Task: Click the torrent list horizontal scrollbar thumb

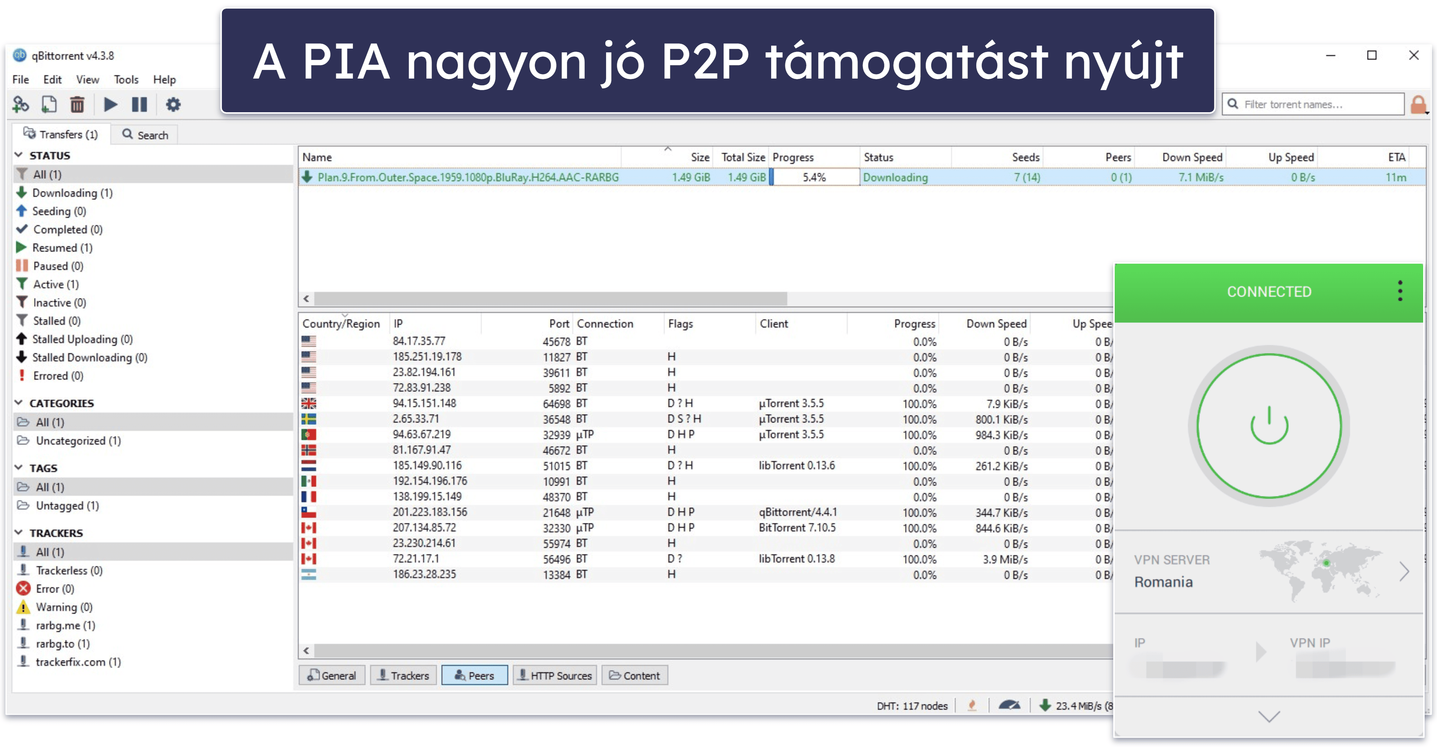Action: [550, 299]
